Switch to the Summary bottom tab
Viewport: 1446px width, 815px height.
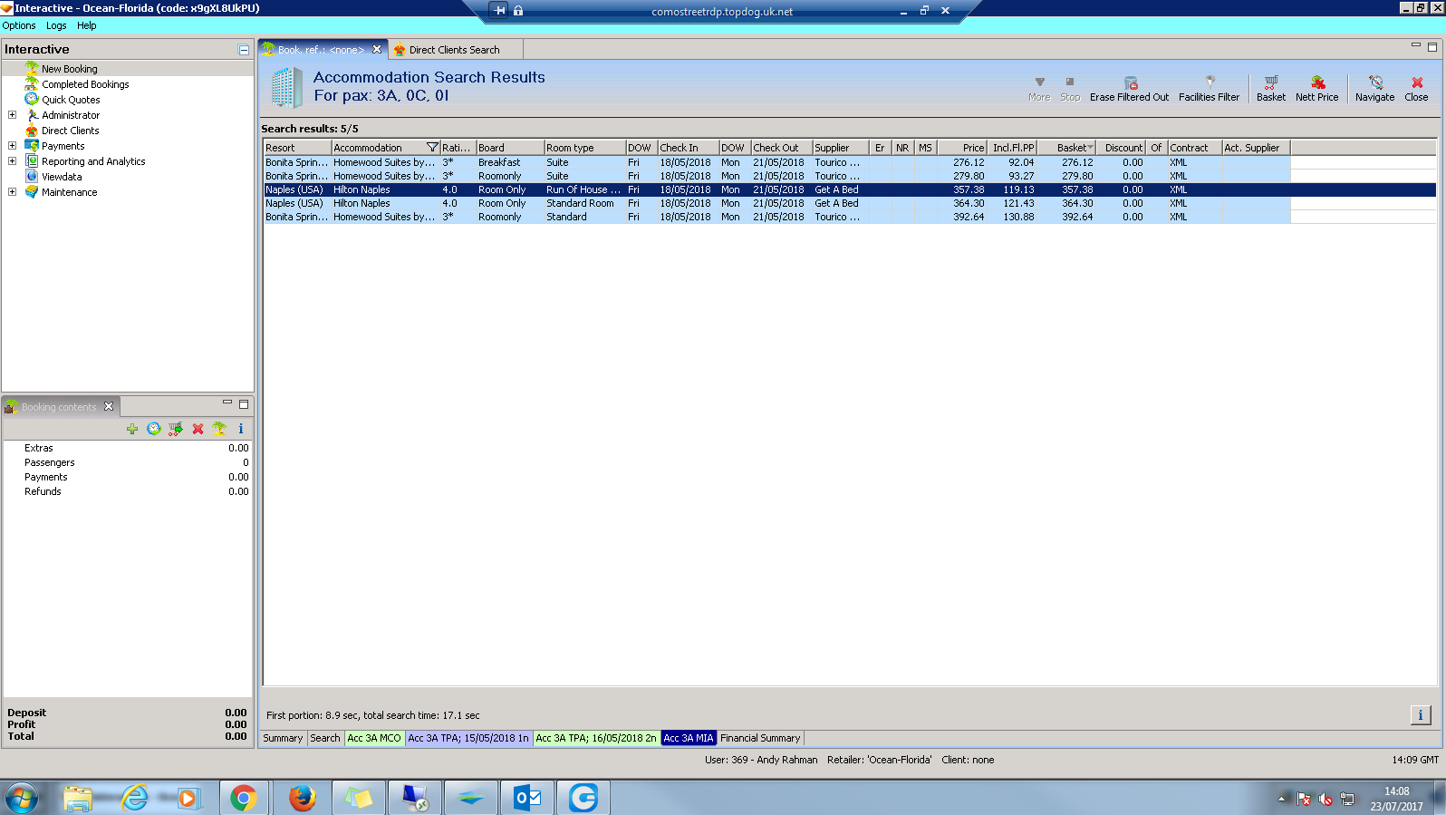283,738
